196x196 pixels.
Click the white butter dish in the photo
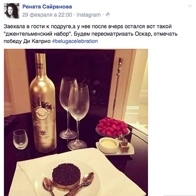point(108,145)
